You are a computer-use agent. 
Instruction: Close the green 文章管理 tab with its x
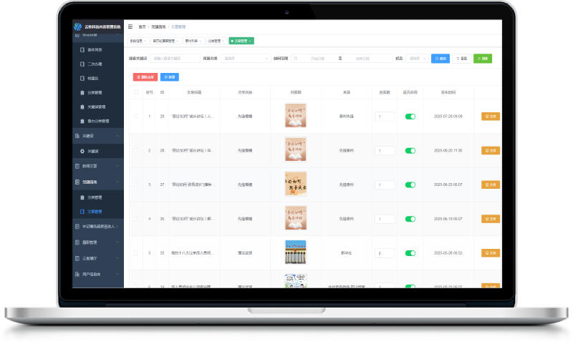coord(250,41)
